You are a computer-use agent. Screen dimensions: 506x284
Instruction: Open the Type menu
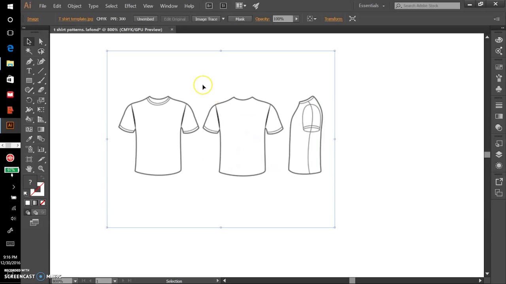click(x=93, y=6)
